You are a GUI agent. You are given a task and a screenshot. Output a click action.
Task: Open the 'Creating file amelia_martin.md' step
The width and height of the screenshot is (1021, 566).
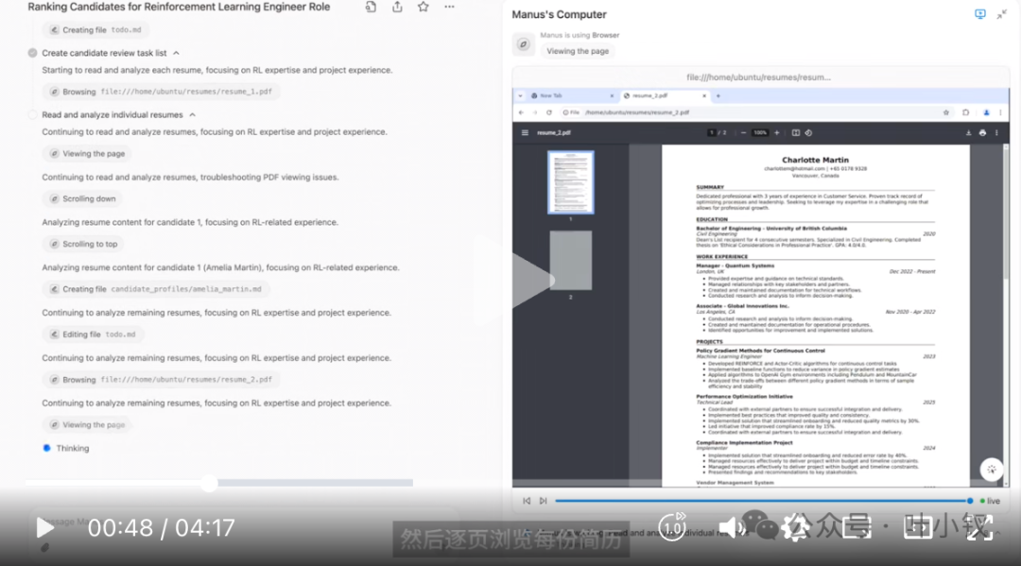point(156,289)
